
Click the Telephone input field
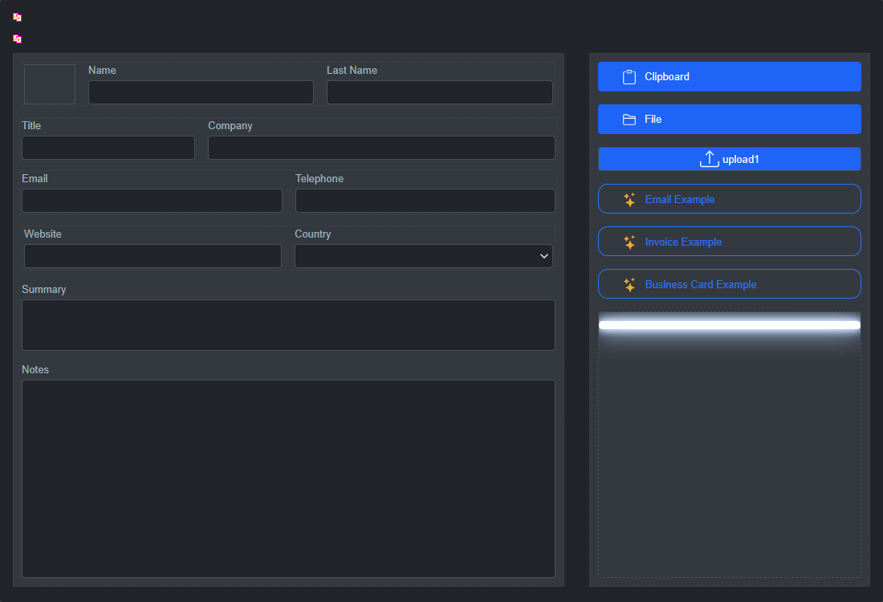click(425, 201)
